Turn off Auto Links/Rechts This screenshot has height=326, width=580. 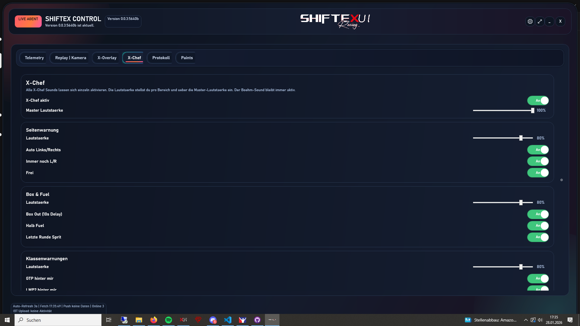tap(538, 150)
